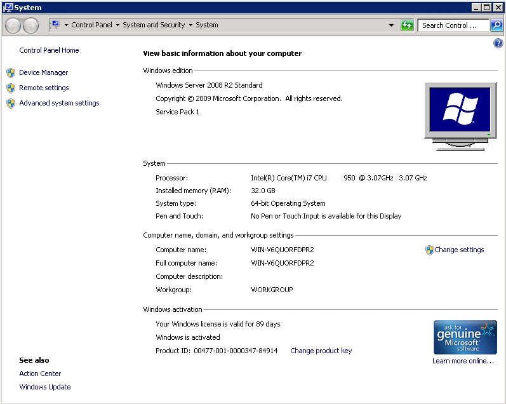Viewport: 506px width, 404px height.
Task: Select Control Panel breadcrumb
Action: pyautogui.click(x=91, y=25)
